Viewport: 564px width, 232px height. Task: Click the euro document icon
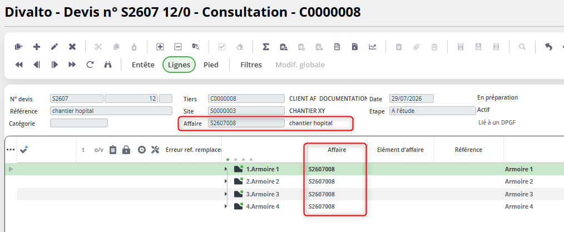(x=355, y=47)
